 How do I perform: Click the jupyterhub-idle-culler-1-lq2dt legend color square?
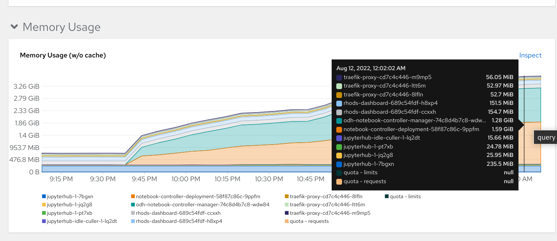[44, 221]
